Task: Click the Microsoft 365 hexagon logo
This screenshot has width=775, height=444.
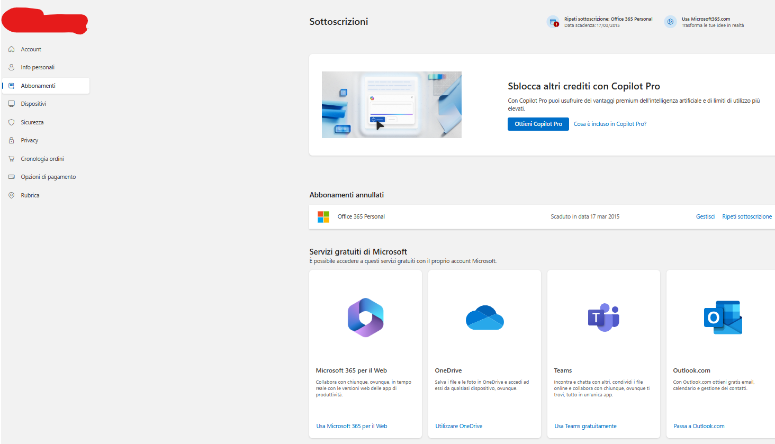Action: [x=365, y=318]
